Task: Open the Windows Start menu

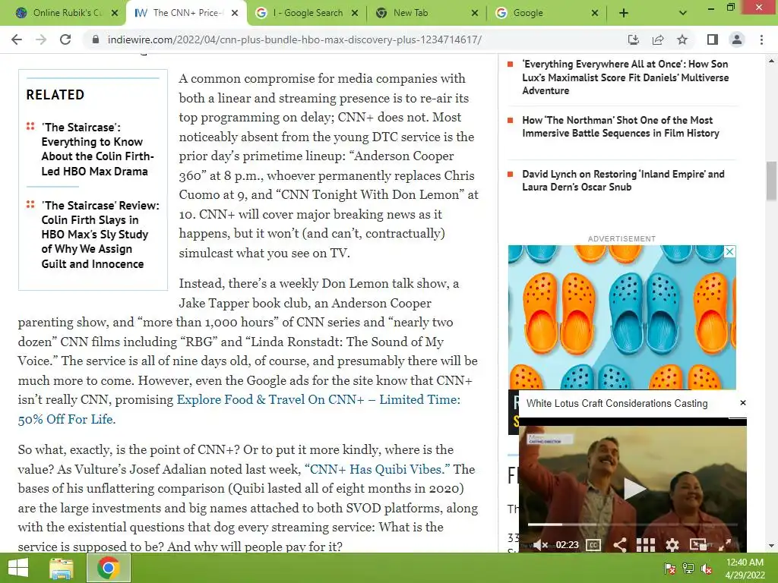Action: (x=18, y=568)
